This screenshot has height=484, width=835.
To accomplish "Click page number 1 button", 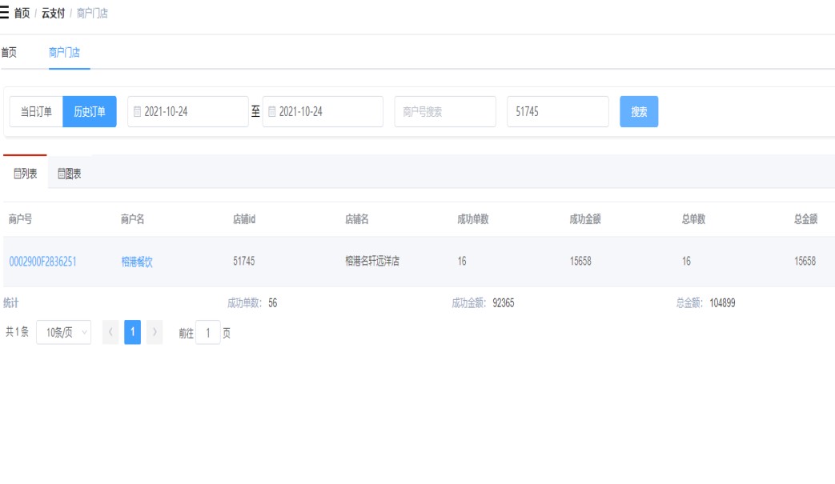I will point(132,333).
